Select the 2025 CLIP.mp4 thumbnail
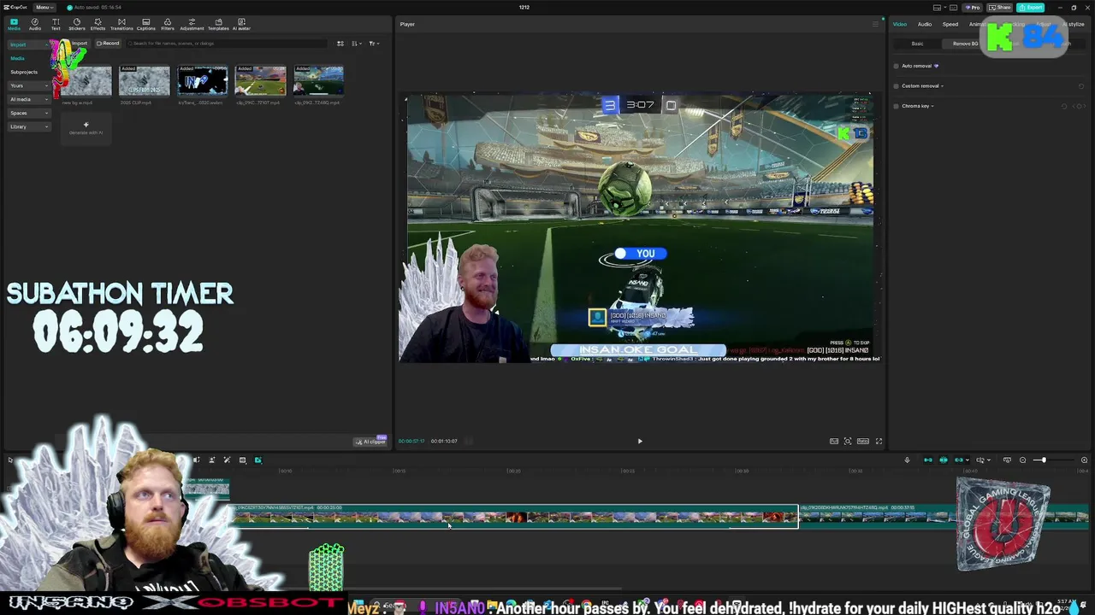The image size is (1095, 615). (x=145, y=81)
